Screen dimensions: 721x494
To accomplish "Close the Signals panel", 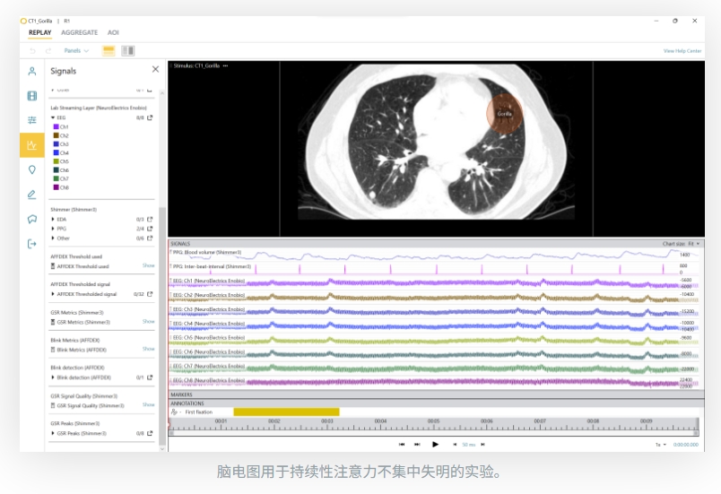I will (x=155, y=70).
